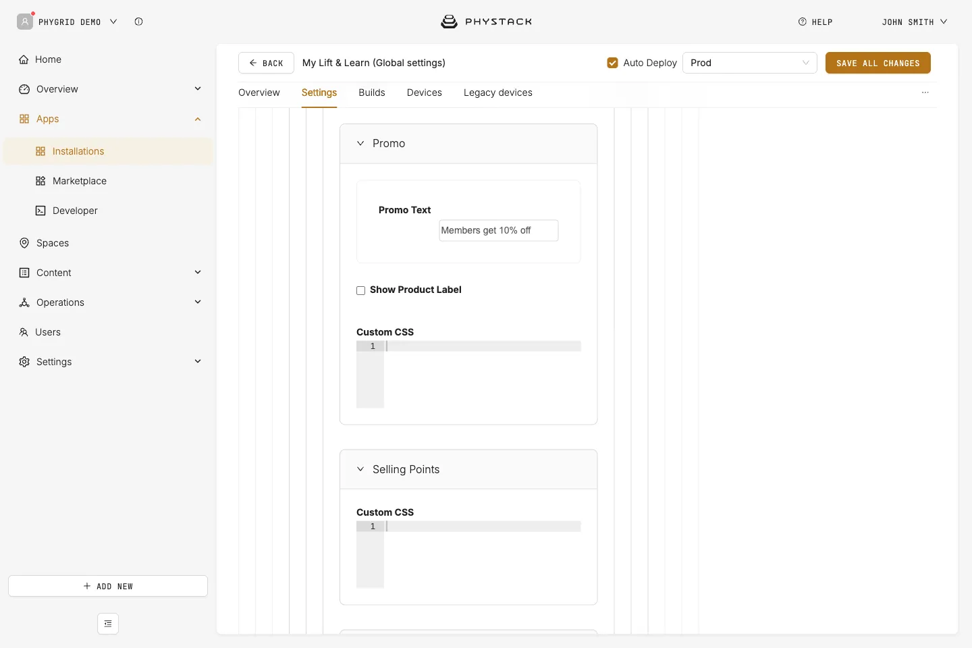This screenshot has height=648, width=972.
Task: Click the Phygrid Demo avatar icon
Action: (x=25, y=22)
